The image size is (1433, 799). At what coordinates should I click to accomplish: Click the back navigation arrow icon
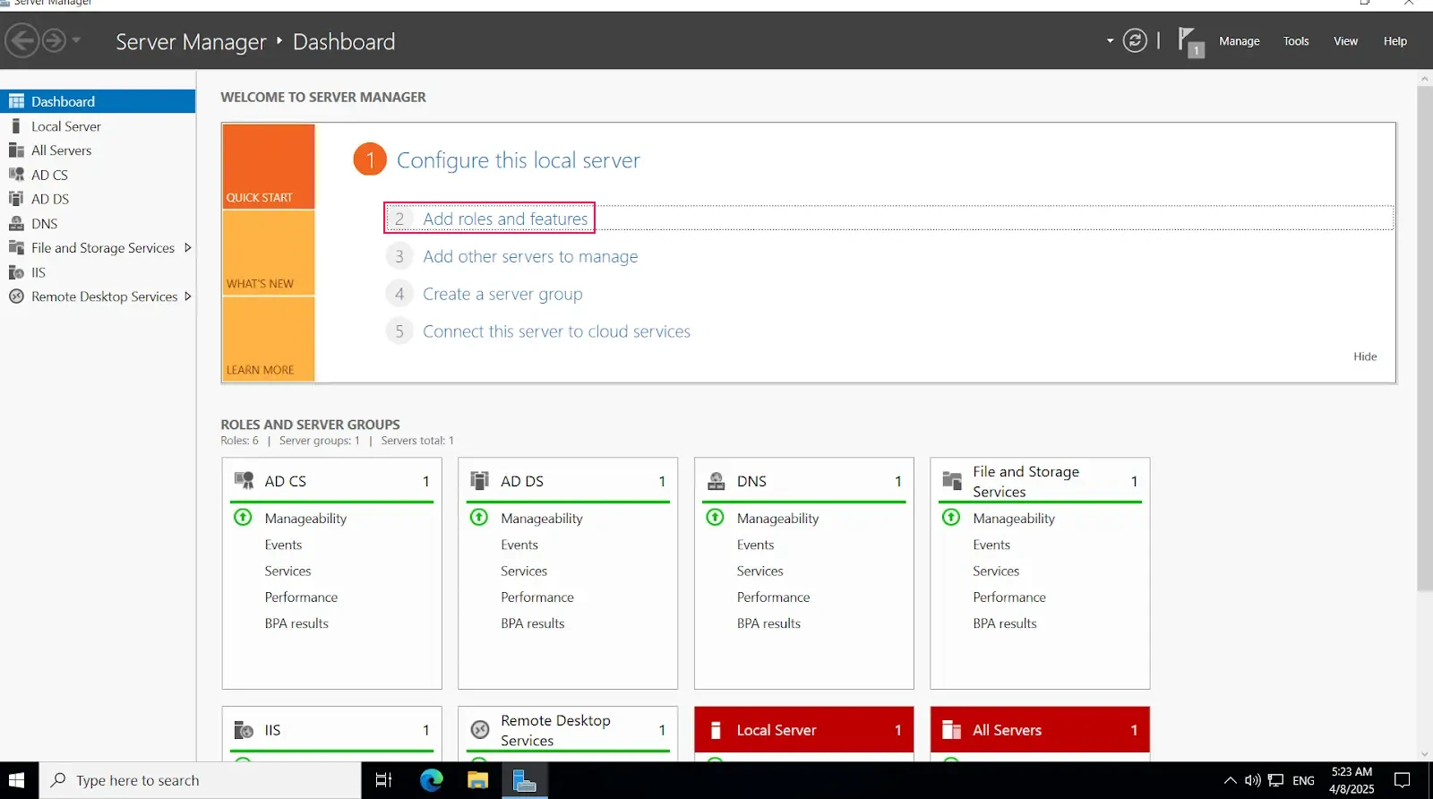[22, 40]
